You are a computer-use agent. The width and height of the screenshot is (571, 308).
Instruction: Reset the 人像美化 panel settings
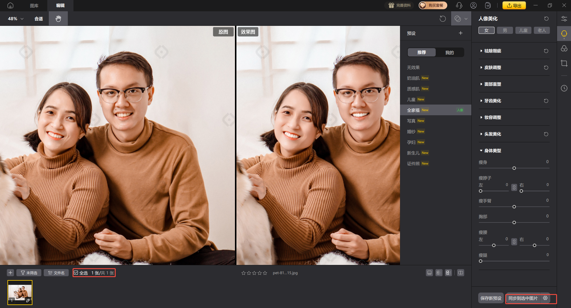click(x=546, y=19)
